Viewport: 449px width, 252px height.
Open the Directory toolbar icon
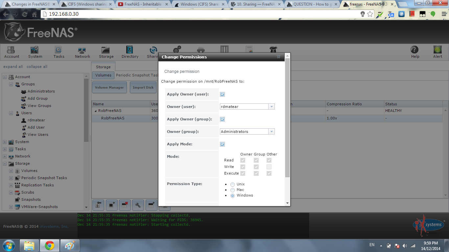tap(130, 52)
